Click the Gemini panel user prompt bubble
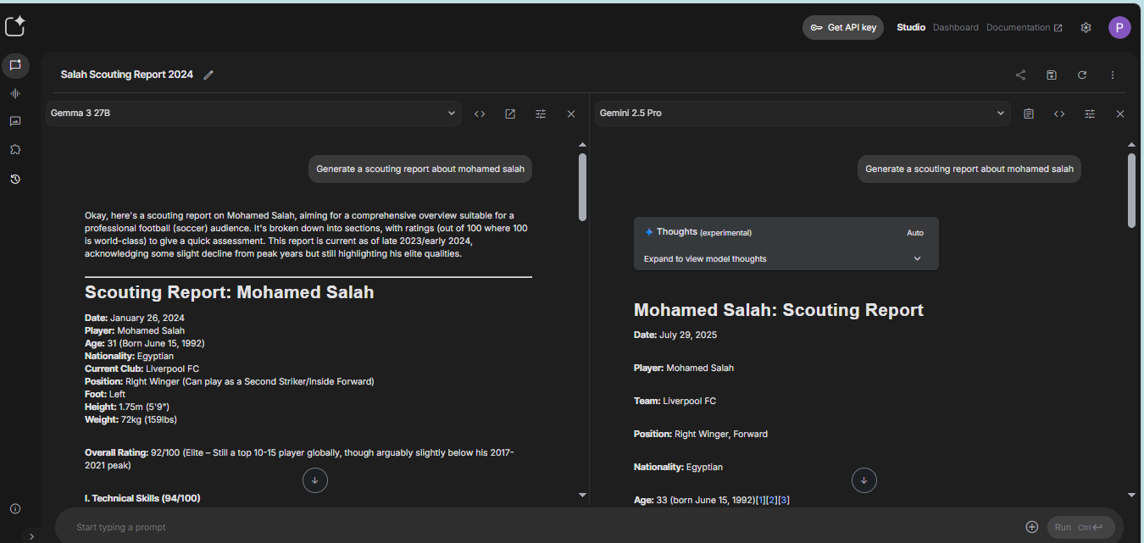The image size is (1144, 543). click(969, 169)
